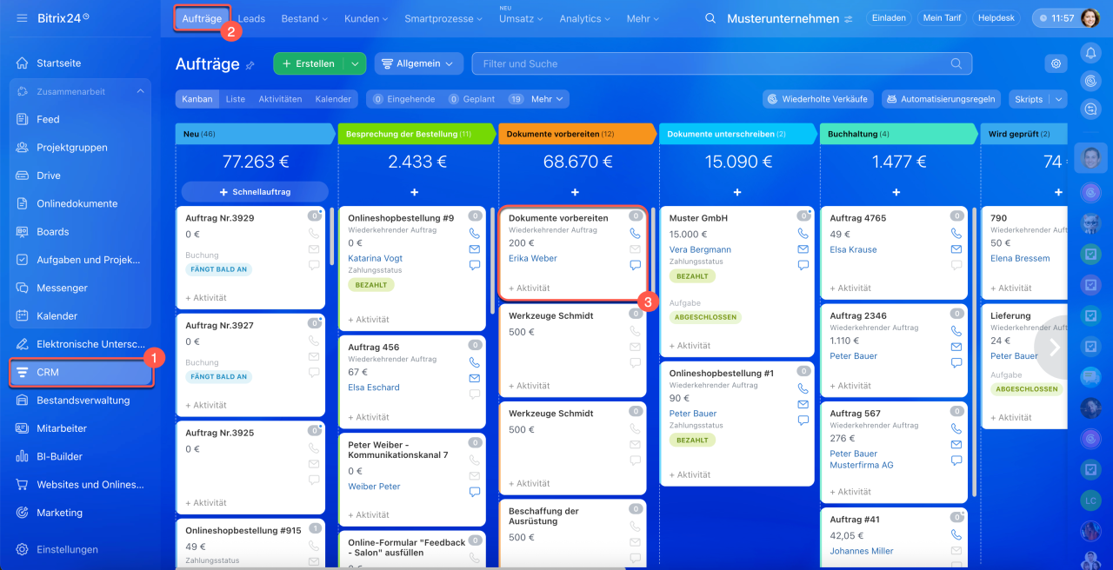This screenshot has width=1113, height=570.
Task: Add order with plus in Besprechung der Bestellung column
Action: tap(414, 192)
